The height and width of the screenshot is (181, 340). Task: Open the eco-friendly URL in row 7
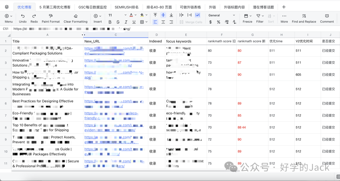(x=111, y=116)
